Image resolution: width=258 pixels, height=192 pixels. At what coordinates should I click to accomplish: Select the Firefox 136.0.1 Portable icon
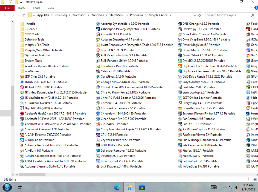180,151
